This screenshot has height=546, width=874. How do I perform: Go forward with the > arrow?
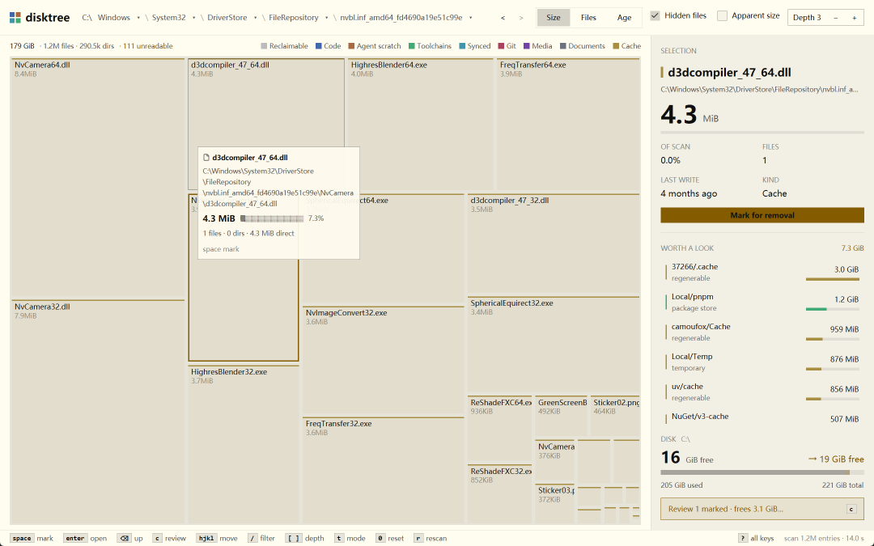click(521, 18)
